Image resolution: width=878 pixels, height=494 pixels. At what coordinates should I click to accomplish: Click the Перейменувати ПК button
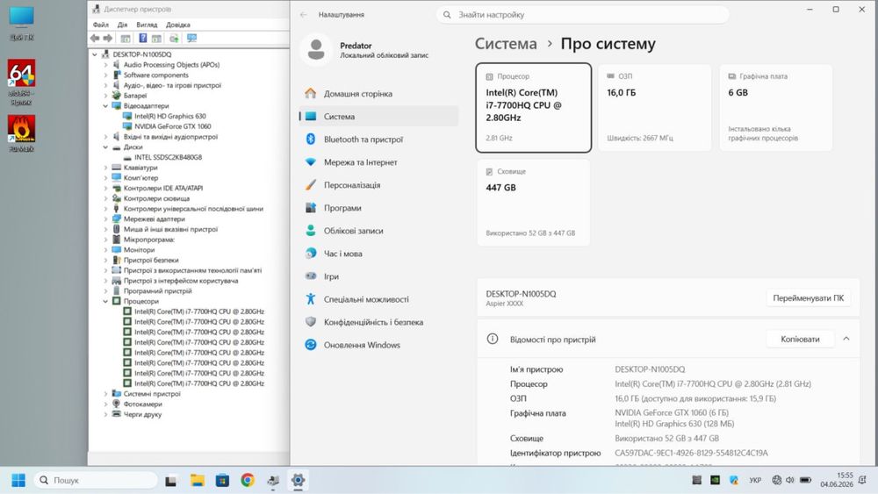coord(808,298)
